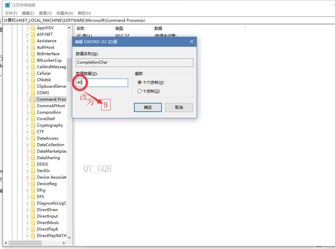Screen dimensions: 335x249
Task: Click the DevDiv folder icon
Action: click(33, 171)
